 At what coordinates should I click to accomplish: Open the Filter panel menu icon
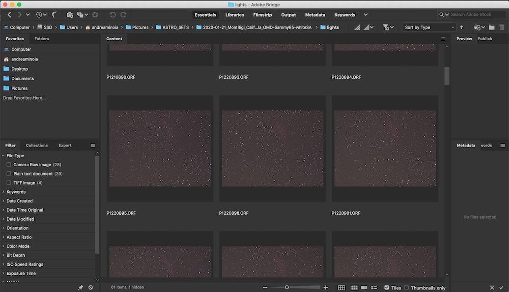pyautogui.click(x=93, y=145)
